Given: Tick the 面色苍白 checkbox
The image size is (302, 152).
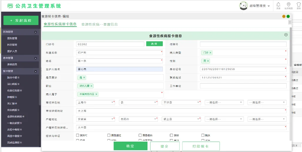Looking at the screenshot, I should (140, 135).
